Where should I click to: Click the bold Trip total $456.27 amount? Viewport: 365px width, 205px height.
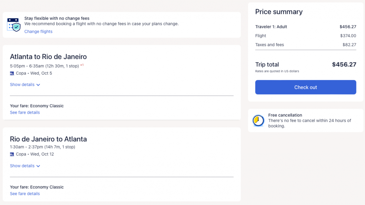[x=344, y=65]
